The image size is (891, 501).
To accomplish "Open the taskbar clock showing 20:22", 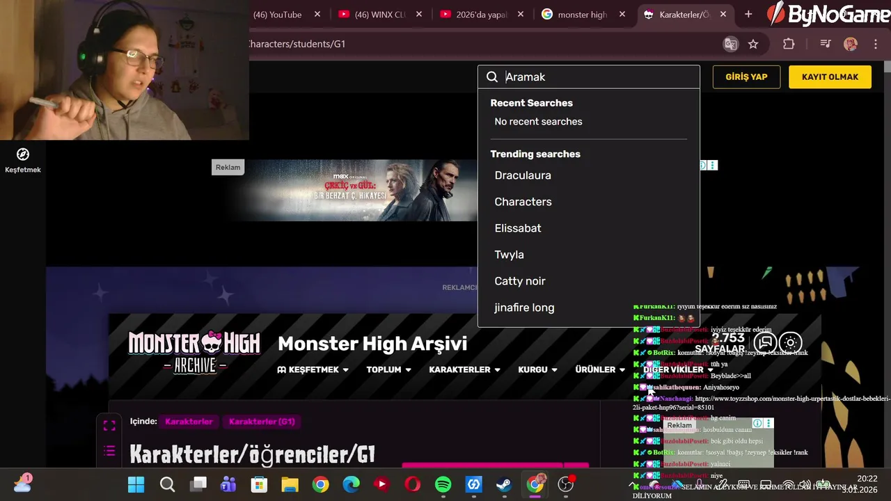I will [x=860, y=484].
